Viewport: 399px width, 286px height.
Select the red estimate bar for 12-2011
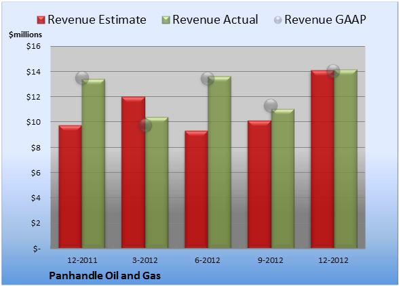click(x=70, y=186)
